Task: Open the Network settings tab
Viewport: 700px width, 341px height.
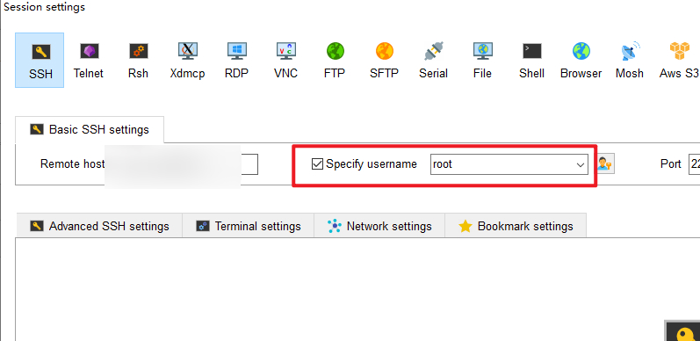Action: pyautogui.click(x=379, y=226)
